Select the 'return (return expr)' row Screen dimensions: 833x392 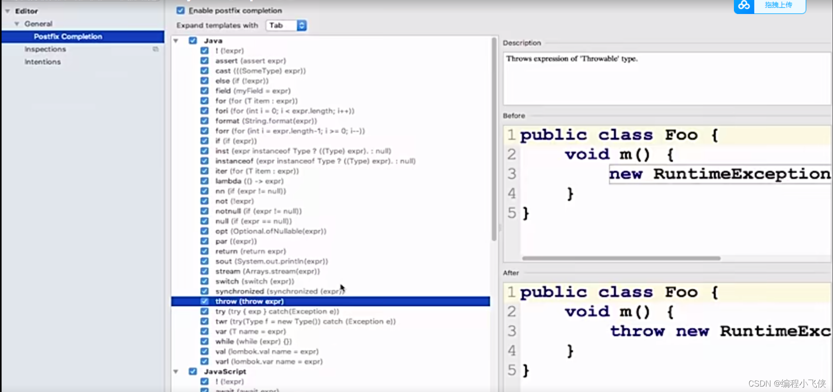(x=331, y=251)
